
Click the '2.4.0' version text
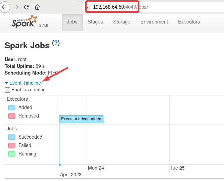44,26
